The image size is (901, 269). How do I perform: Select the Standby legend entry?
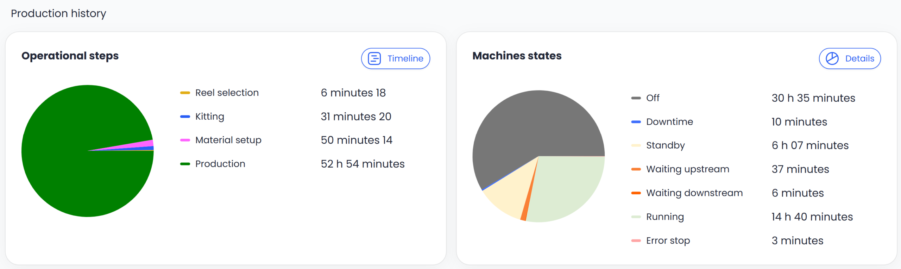tap(665, 145)
